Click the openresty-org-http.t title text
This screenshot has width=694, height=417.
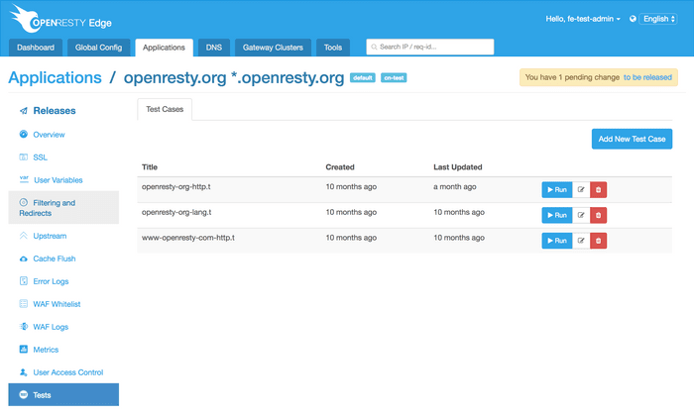point(176,186)
